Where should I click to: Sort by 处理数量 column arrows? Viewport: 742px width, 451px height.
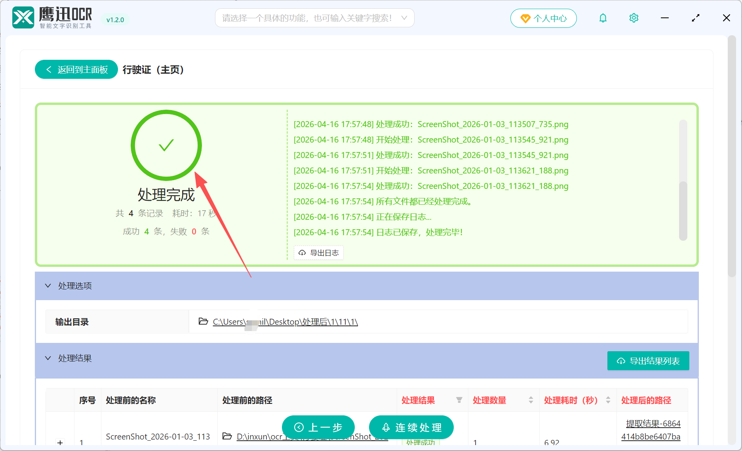click(531, 400)
